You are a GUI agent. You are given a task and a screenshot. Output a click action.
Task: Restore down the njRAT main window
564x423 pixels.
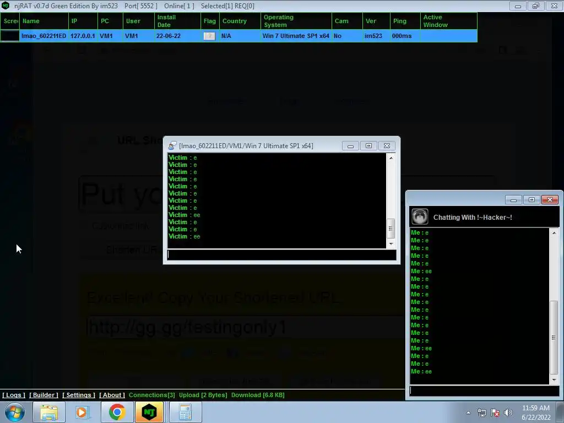click(535, 6)
